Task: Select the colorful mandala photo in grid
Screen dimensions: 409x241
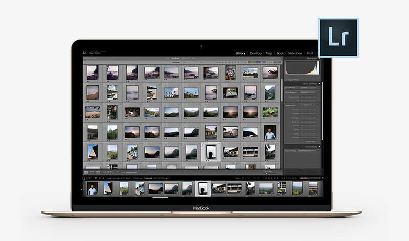Action: pos(231,73)
